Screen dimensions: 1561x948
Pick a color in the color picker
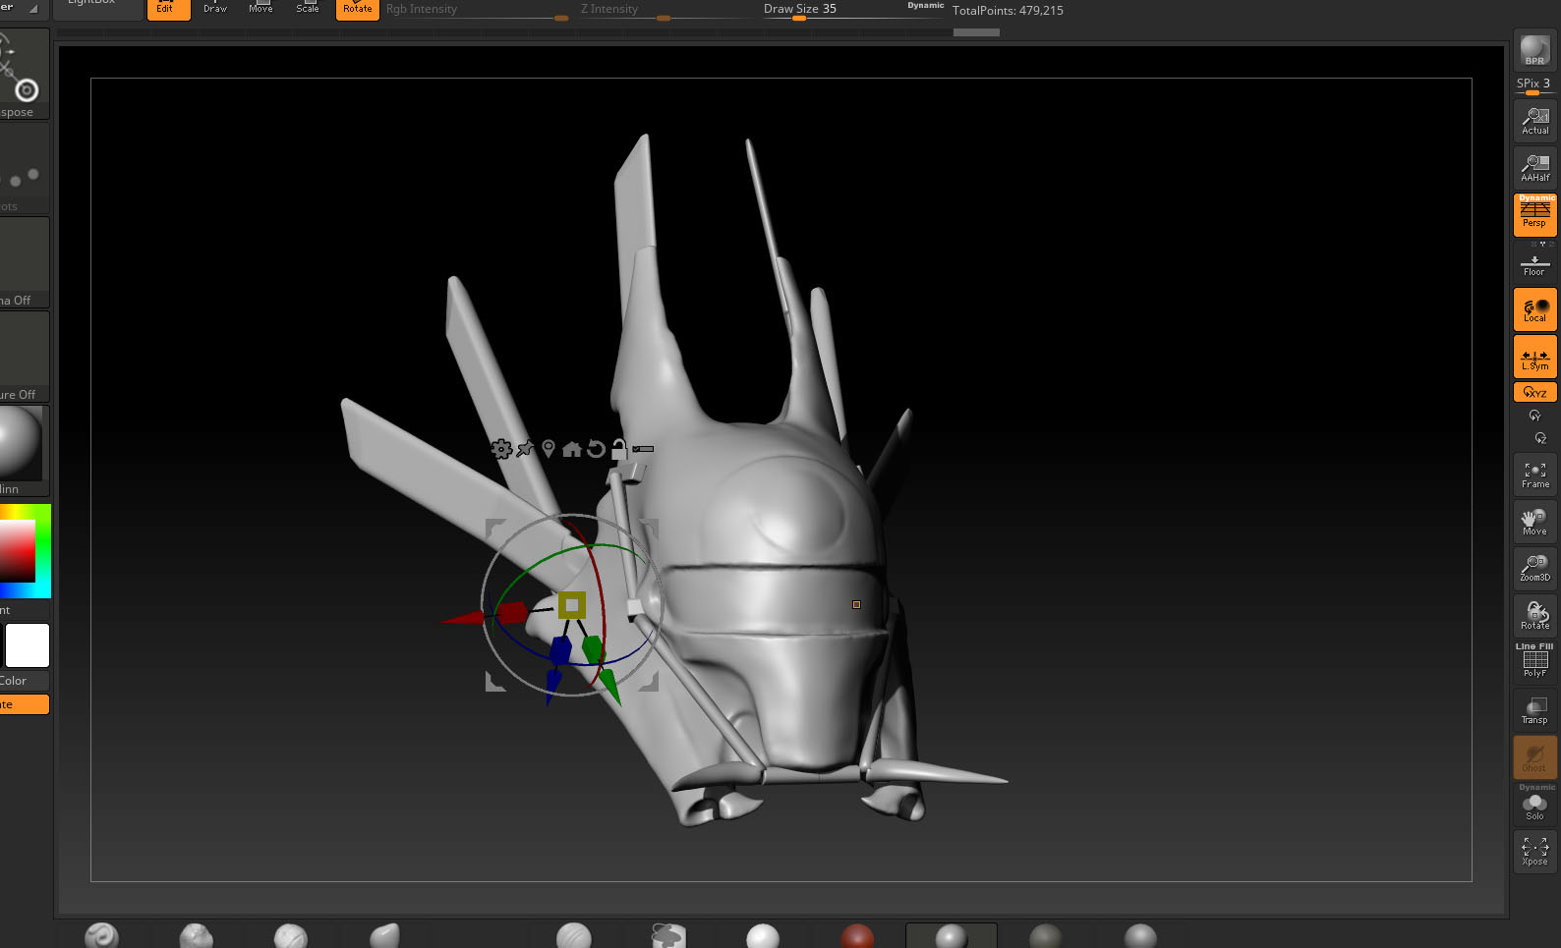(25, 551)
